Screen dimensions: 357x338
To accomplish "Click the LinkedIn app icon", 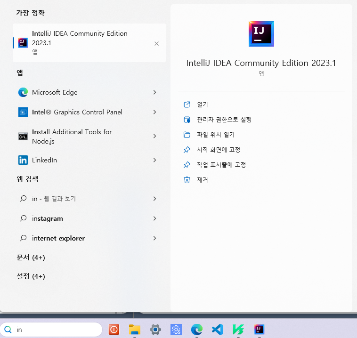I will (x=23, y=160).
